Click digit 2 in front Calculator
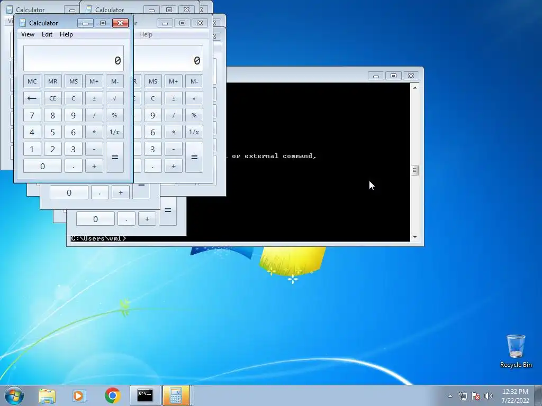Screen dimensions: 542x406 click(52, 149)
